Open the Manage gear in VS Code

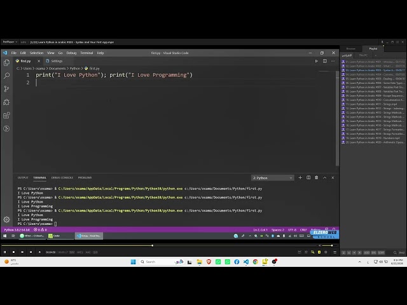click(x=6, y=220)
